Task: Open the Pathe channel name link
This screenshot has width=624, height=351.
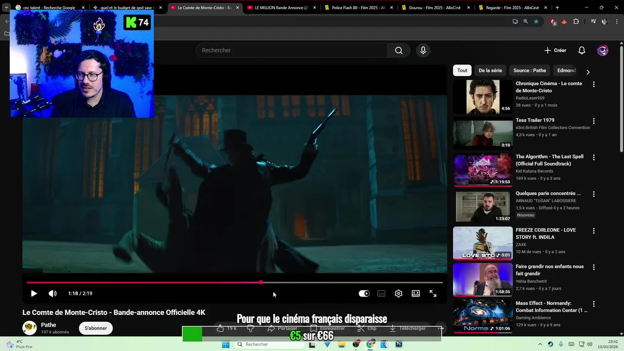Action: (48, 325)
